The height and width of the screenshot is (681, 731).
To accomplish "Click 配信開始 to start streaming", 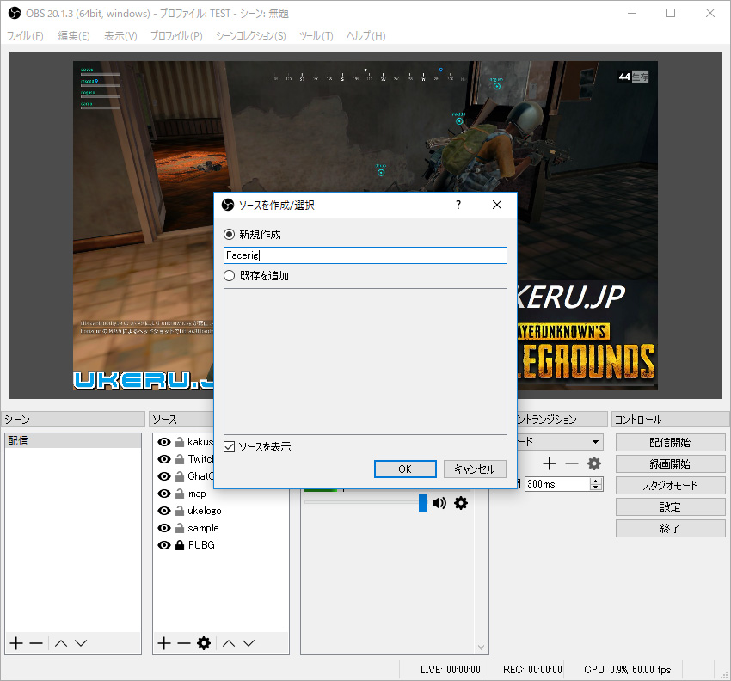I will tap(671, 442).
